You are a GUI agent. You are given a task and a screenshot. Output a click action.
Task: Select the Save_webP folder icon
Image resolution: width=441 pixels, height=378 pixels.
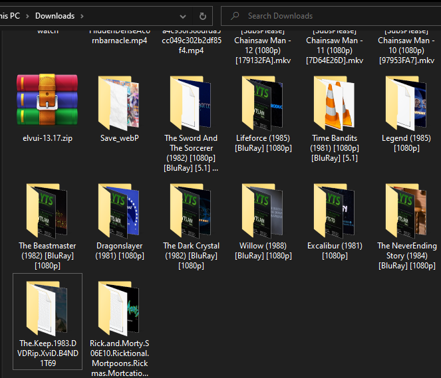tap(118, 103)
